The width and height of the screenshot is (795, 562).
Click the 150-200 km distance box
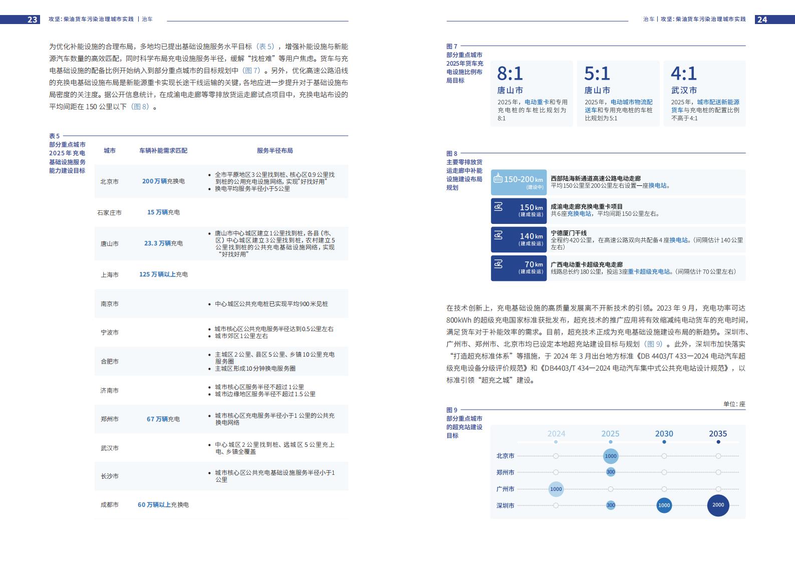[x=518, y=182]
